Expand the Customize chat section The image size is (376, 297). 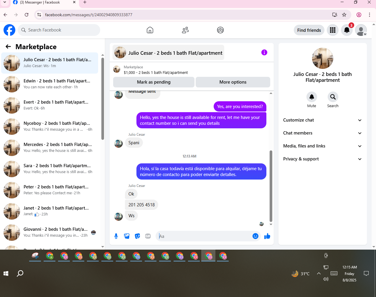point(323,120)
